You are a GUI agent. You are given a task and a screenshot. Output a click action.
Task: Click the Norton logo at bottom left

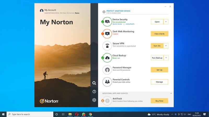tap(49, 101)
